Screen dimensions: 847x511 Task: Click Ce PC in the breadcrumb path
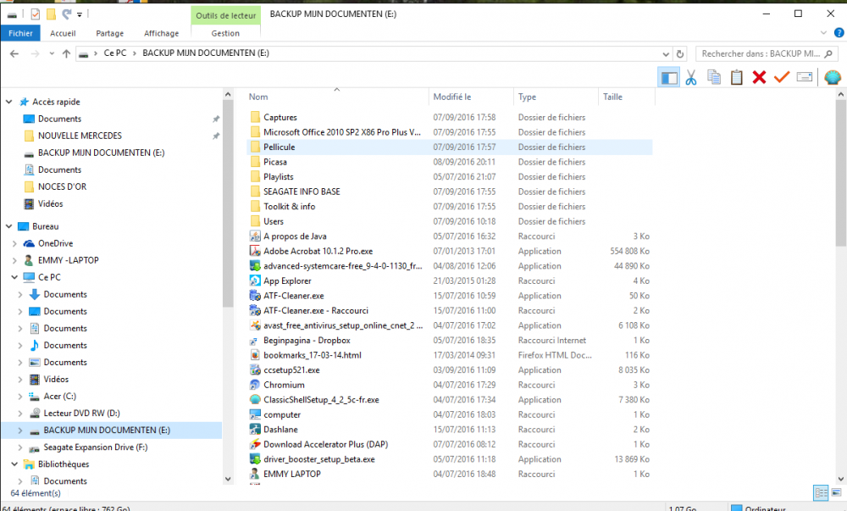(115, 53)
